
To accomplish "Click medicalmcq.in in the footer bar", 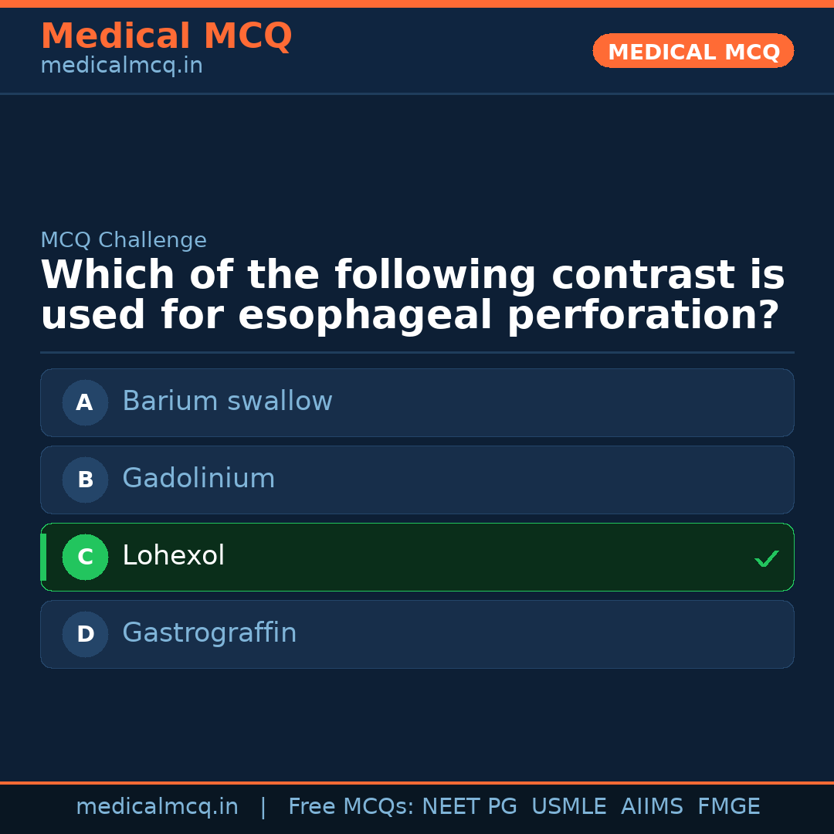I will 158,806.
